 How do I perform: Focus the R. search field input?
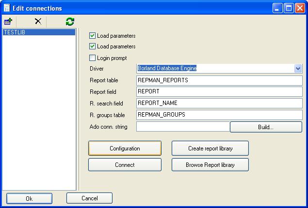coord(219,104)
